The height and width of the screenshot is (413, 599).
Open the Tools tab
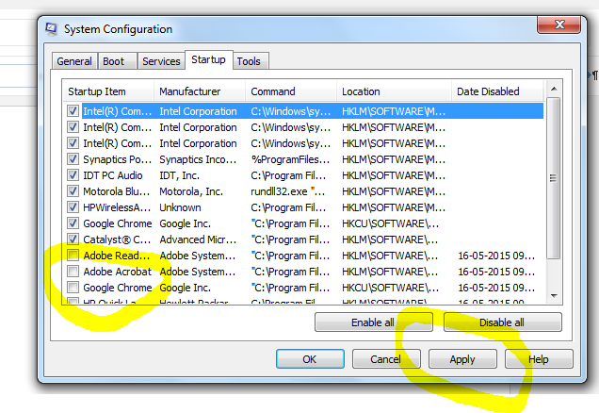click(x=251, y=61)
